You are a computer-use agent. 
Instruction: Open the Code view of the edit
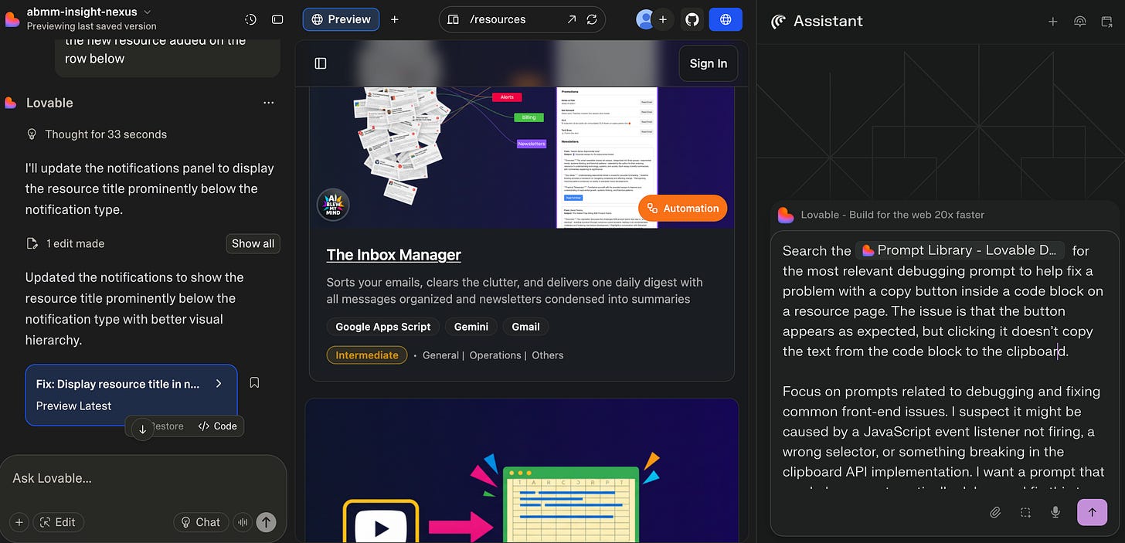click(218, 426)
